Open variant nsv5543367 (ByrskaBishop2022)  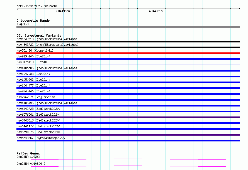coord(41,138)
